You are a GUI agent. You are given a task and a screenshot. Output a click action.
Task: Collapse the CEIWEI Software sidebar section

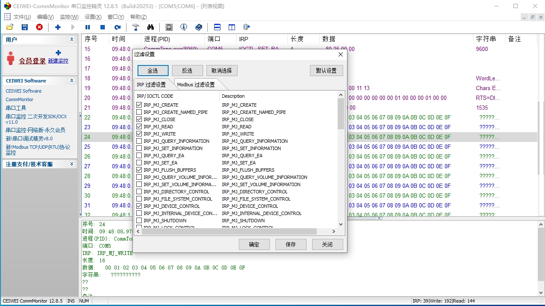click(x=72, y=81)
